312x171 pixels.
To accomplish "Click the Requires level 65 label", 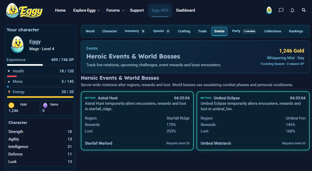I will (294, 143).
